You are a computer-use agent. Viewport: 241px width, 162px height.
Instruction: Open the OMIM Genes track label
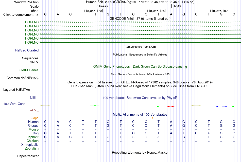(28, 70)
